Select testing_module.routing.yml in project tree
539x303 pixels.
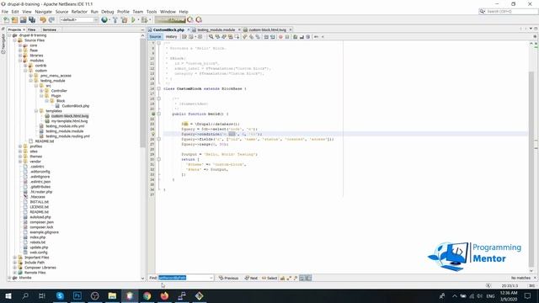[x=67, y=136]
